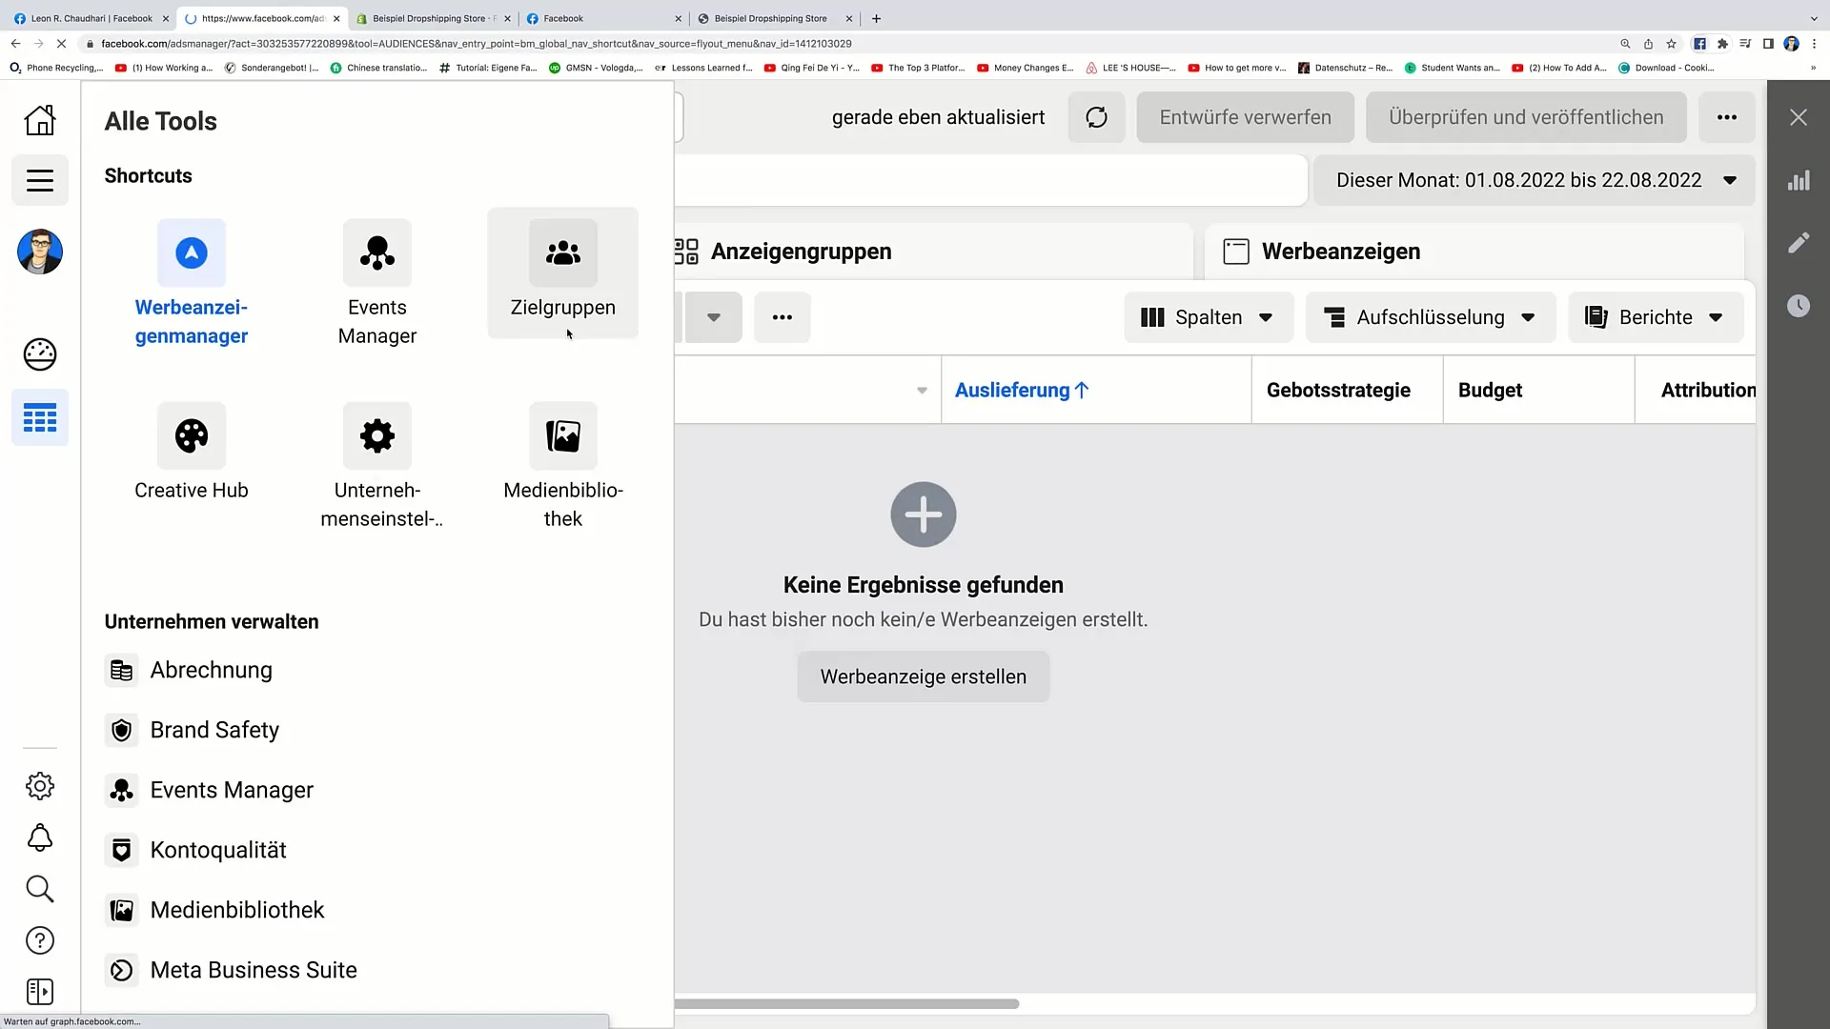Click the refresh icon to update
Viewport: 1830px width, 1029px height.
pyautogui.click(x=1095, y=117)
